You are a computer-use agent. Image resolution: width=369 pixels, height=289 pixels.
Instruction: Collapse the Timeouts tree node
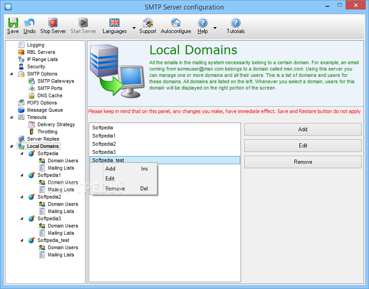coord(12,117)
